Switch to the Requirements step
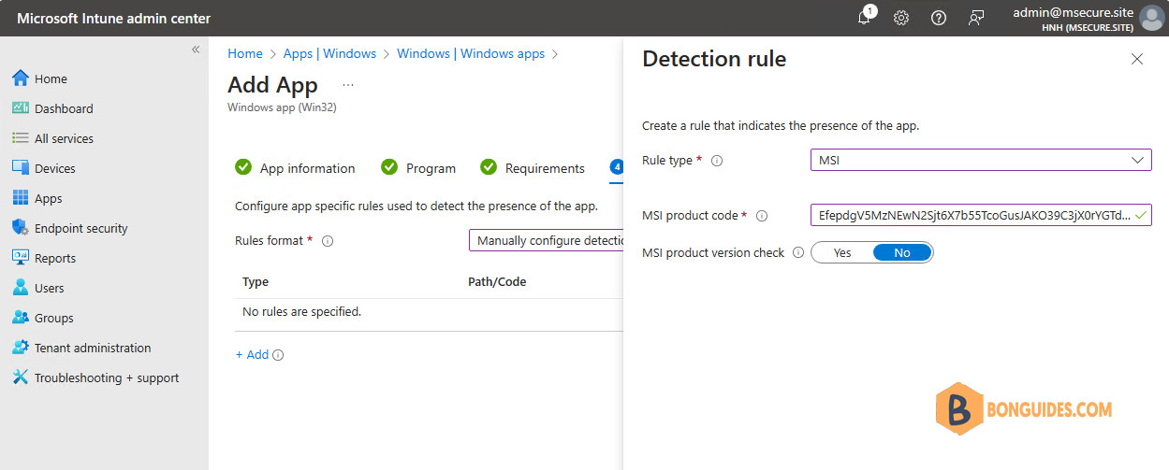The image size is (1169, 470). coord(533,168)
